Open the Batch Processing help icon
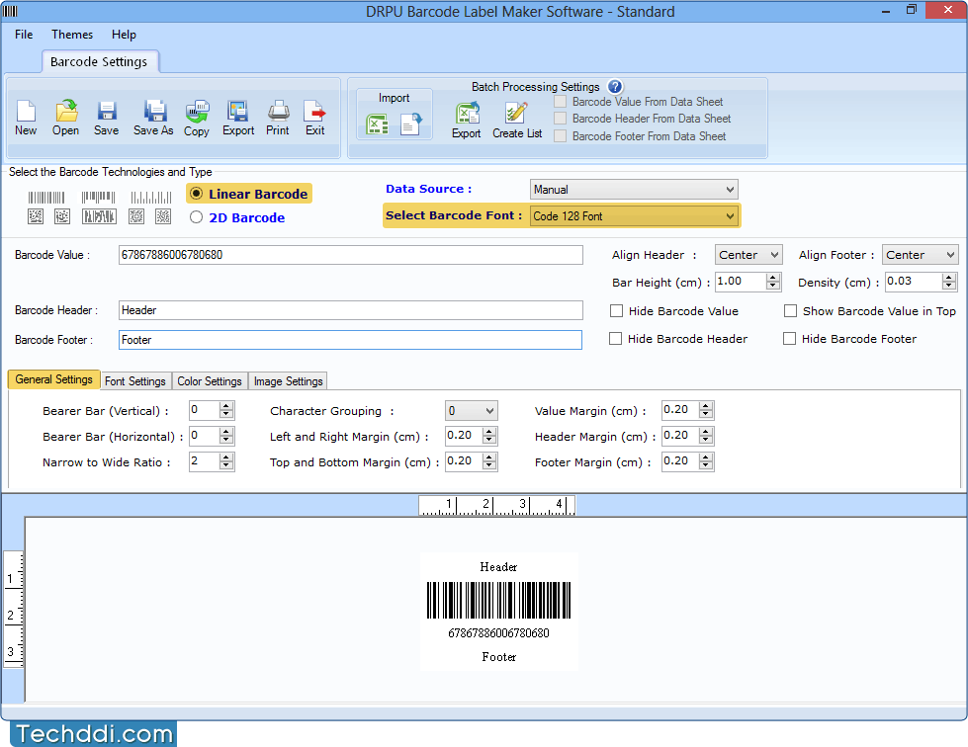This screenshot has width=968, height=747. [615, 87]
